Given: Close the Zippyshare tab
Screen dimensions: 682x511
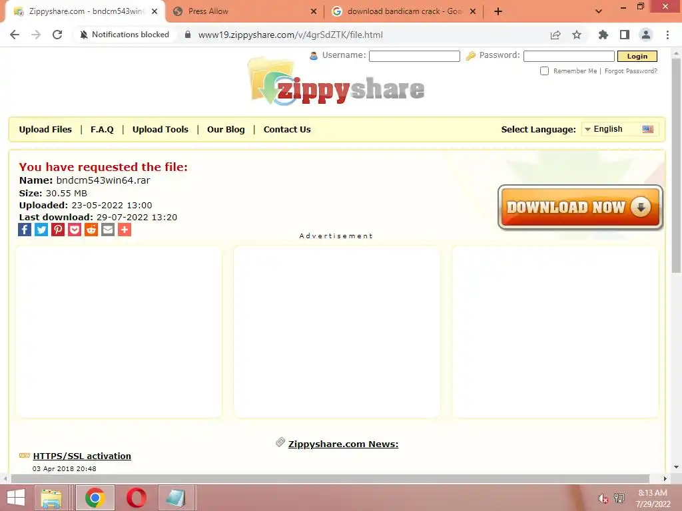Looking at the screenshot, I should click(x=155, y=11).
